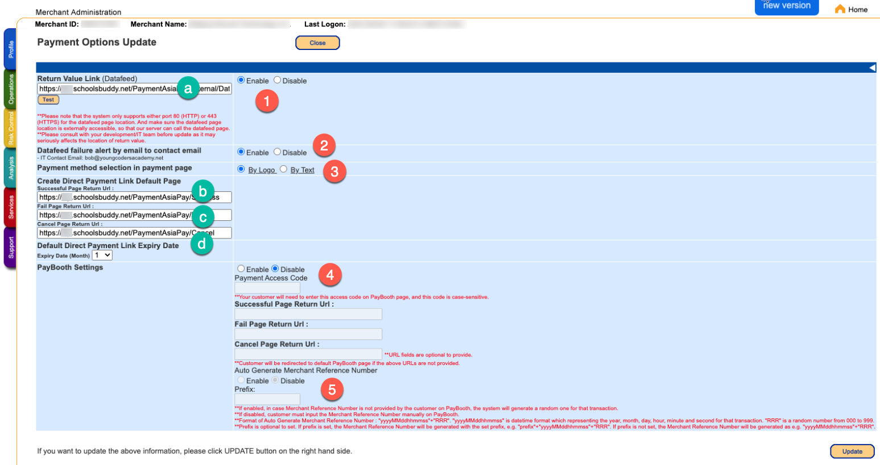Click the direct link Cancel Page Return Url field
The width and height of the screenshot is (880, 465).
[134, 233]
